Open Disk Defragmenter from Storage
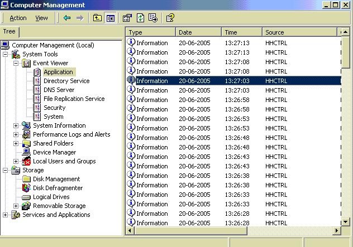This screenshot has width=353, height=247. [58, 188]
